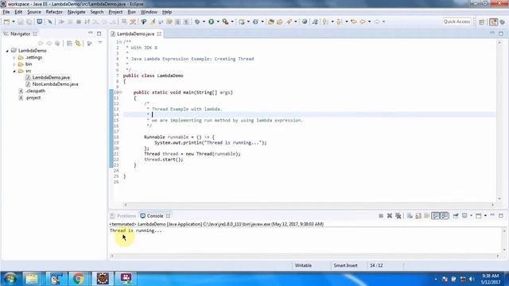Screen dimensions: 509x286
Task: Click the Debug bug toolbar icon
Action: (x=197, y=21)
